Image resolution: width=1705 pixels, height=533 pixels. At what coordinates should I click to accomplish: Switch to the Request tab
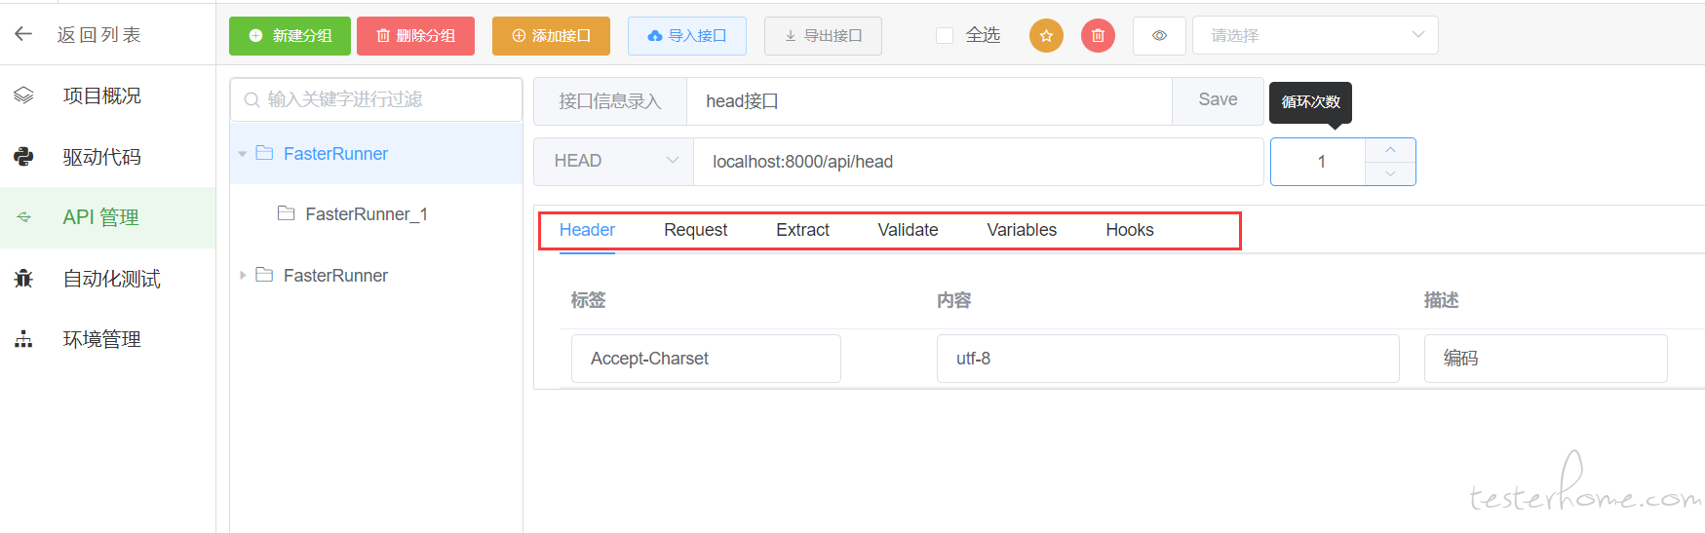696,230
